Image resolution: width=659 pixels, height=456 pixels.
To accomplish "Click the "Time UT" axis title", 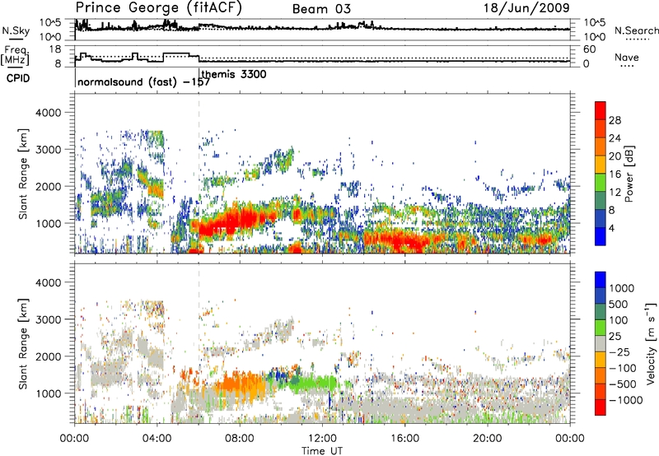I will (x=322, y=451).
